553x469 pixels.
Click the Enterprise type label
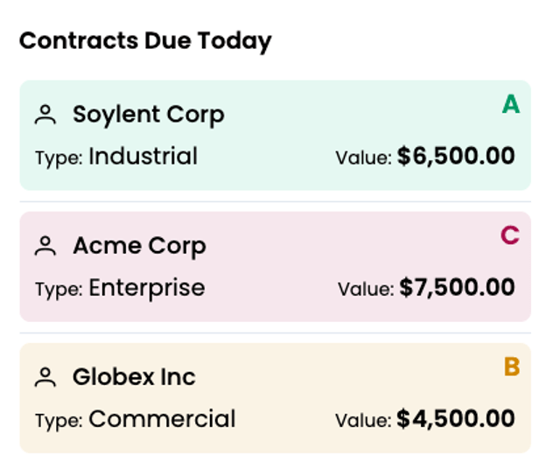click(x=147, y=288)
